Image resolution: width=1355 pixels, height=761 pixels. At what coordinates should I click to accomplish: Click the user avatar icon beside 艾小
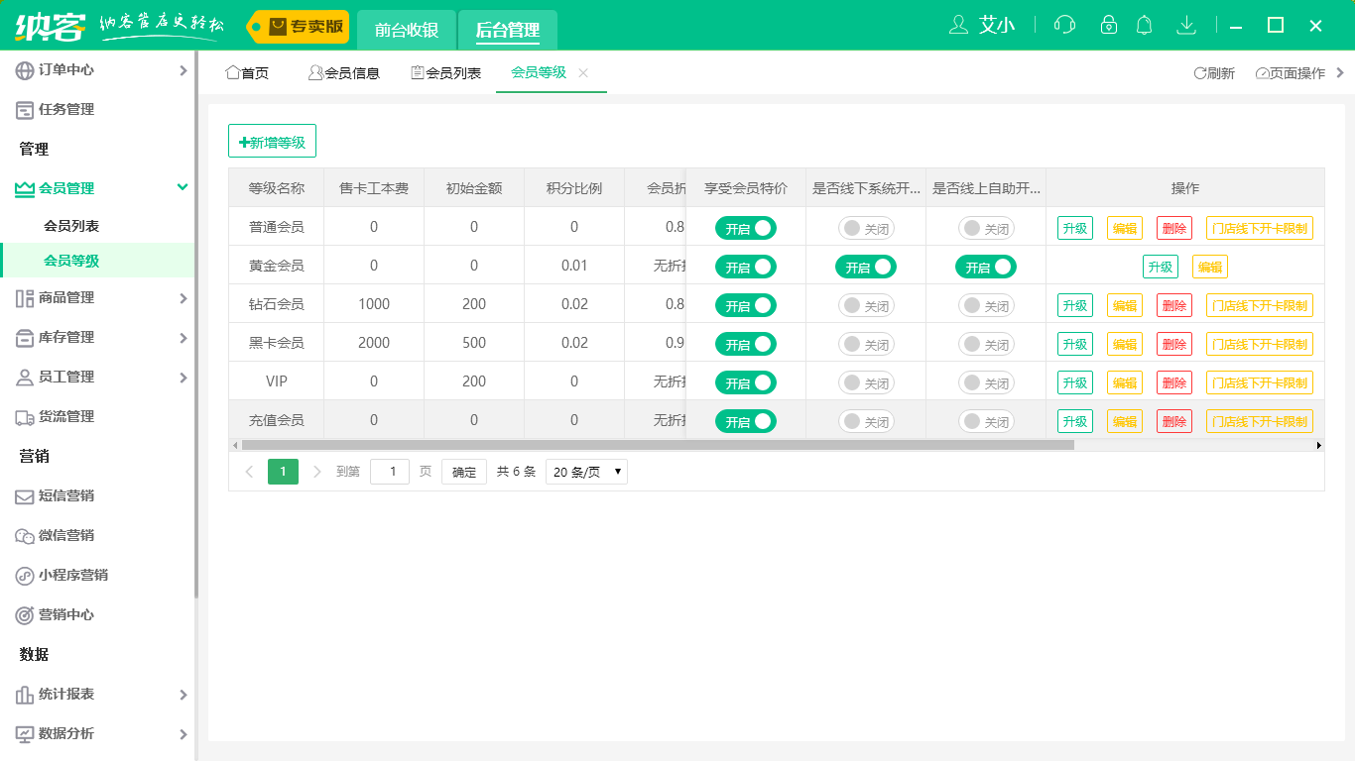point(958,25)
